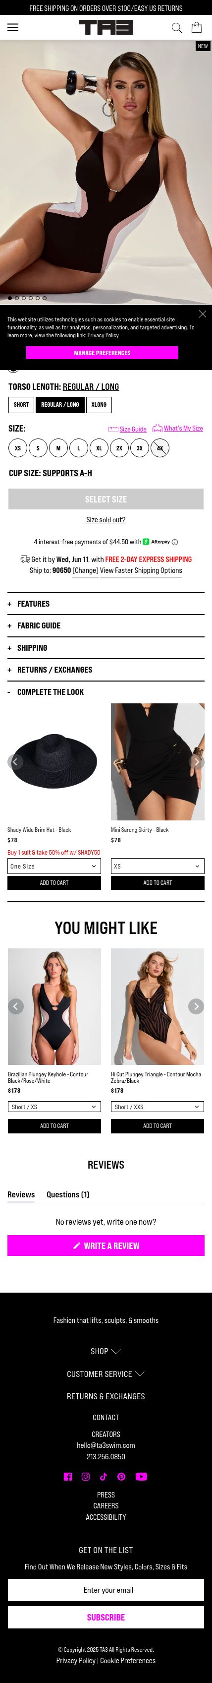212x1683 pixels.
Task: Select the XLONG torso length option
Action: pos(99,405)
